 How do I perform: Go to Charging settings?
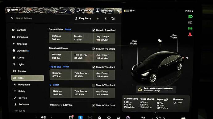(x=20, y=44)
